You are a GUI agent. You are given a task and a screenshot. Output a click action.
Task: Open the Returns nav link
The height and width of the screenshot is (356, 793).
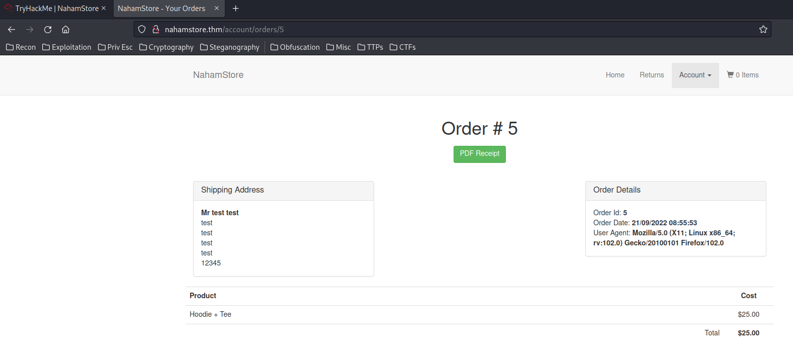[x=652, y=75]
